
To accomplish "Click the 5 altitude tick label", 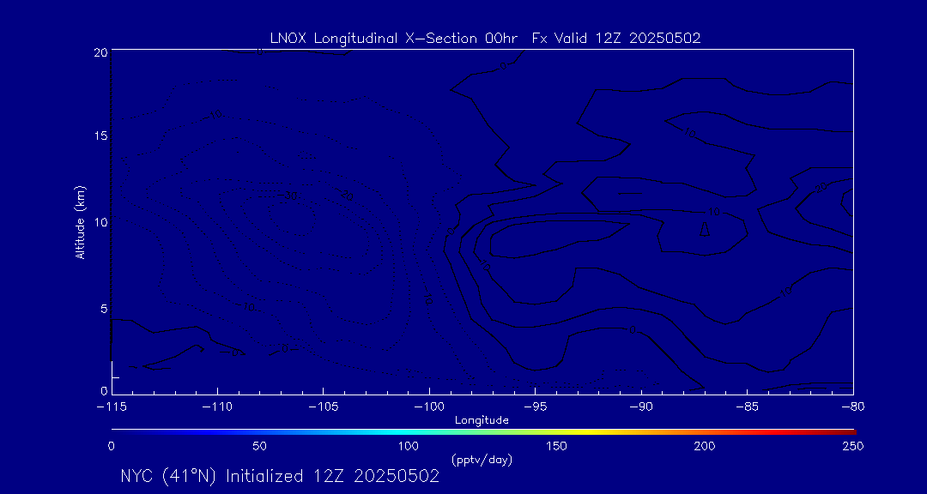I will point(104,309).
